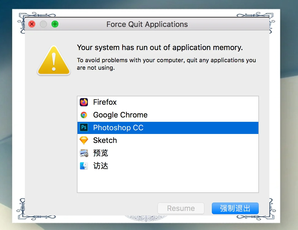Close the Force Quit Applications window
This screenshot has width=298, height=230.
click(32, 24)
